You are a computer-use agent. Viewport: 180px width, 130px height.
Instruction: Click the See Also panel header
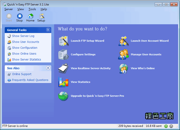28,68
